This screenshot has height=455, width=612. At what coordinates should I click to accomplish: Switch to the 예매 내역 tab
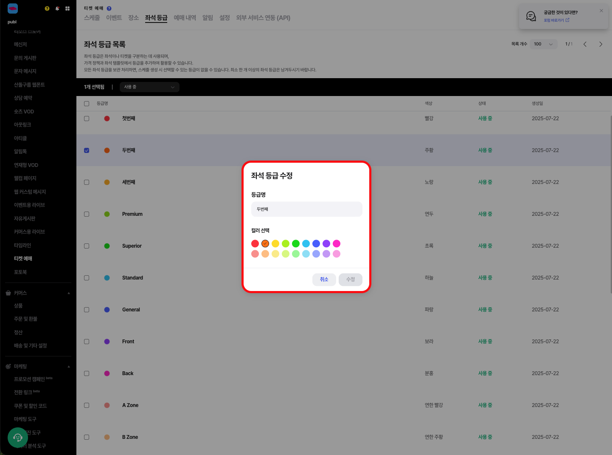[x=185, y=18]
